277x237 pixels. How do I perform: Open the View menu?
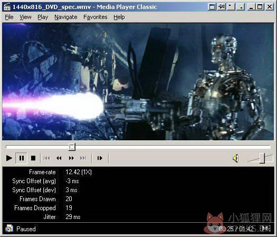pyautogui.click(x=25, y=17)
